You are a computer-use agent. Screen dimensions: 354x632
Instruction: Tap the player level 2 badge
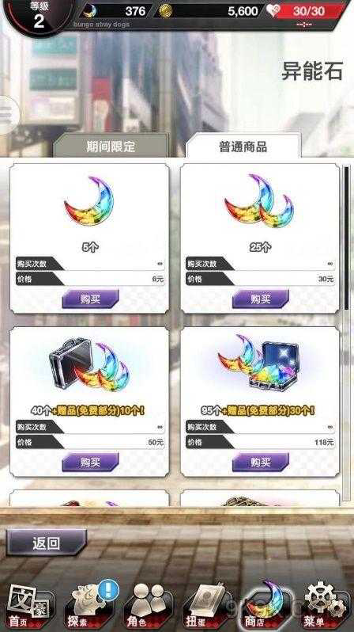tap(39, 16)
